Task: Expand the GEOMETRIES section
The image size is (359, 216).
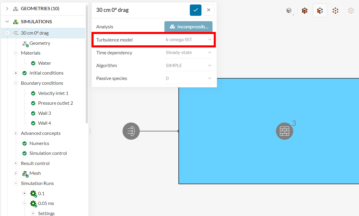Action: 7,9
